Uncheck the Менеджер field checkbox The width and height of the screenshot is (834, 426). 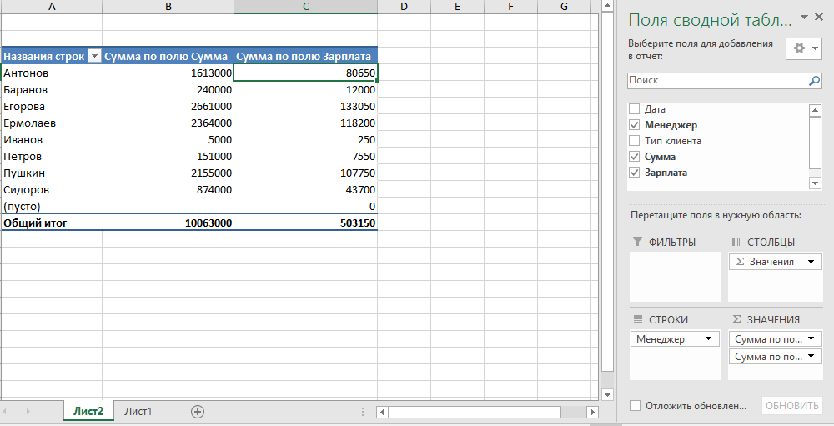point(635,125)
